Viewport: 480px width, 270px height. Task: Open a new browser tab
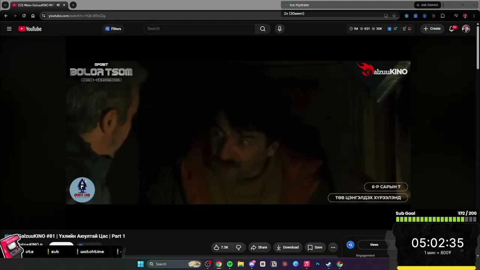[x=73, y=5]
